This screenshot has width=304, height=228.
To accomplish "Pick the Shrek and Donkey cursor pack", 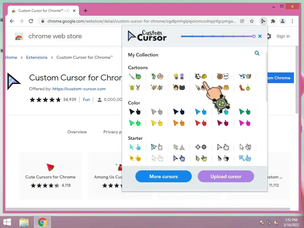I will 135,88.
